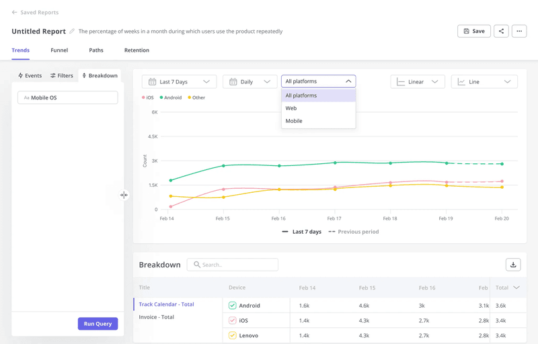Image resolution: width=538 pixels, height=344 pixels.
Task: Toggle the Lenovo device checkbox
Action: click(x=232, y=335)
